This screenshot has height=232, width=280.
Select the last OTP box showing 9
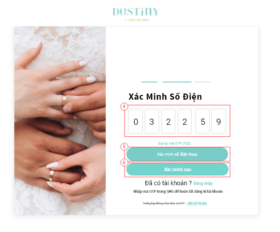pos(218,121)
